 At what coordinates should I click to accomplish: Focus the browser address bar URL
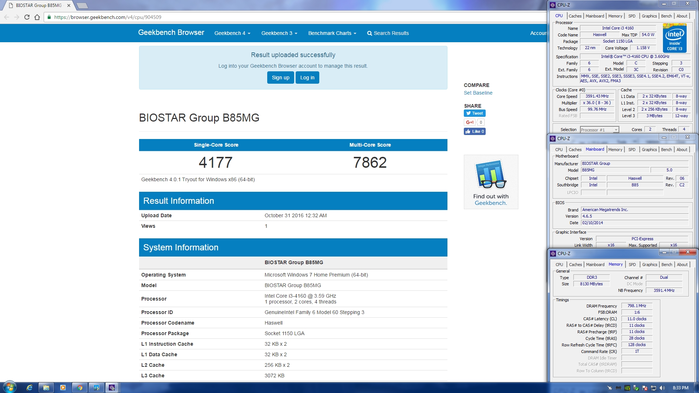click(x=107, y=17)
